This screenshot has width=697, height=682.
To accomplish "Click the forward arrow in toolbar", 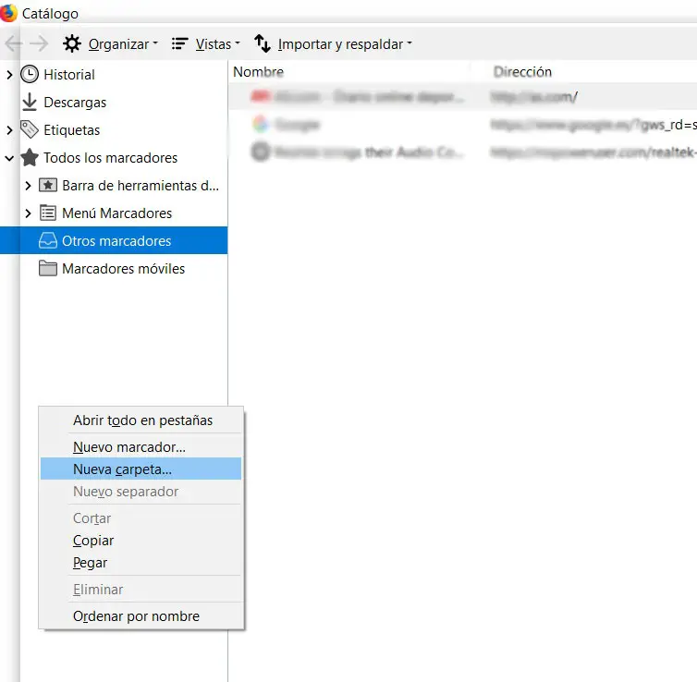I will [39, 43].
